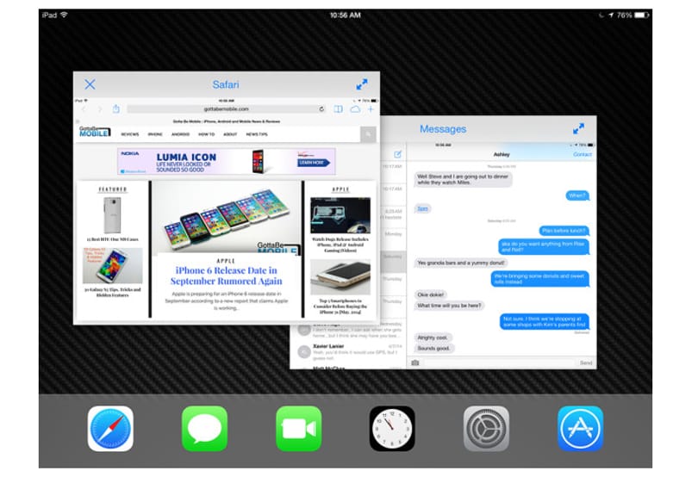Close the Safari window with the X

(x=90, y=84)
